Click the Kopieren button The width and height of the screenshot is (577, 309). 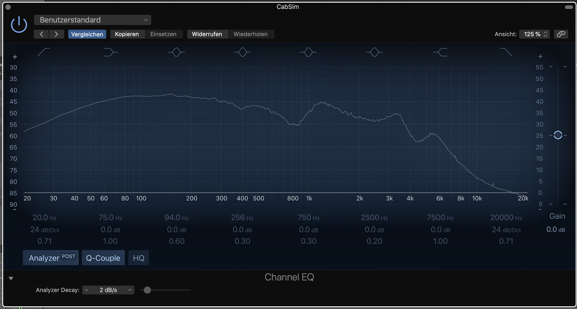(x=127, y=34)
